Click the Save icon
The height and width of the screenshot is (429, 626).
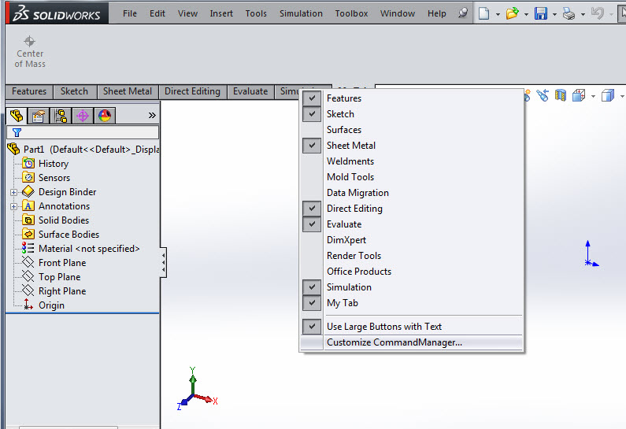pos(540,13)
